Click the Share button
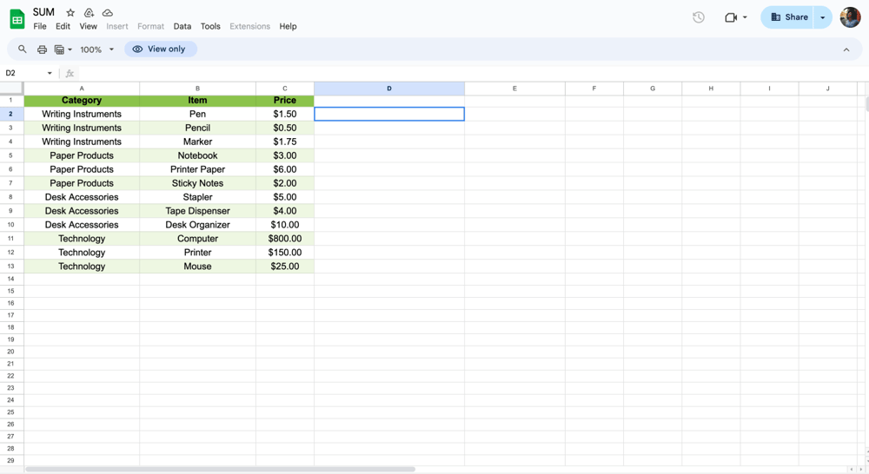Screen dimensions: 869x474 point(789,17)
